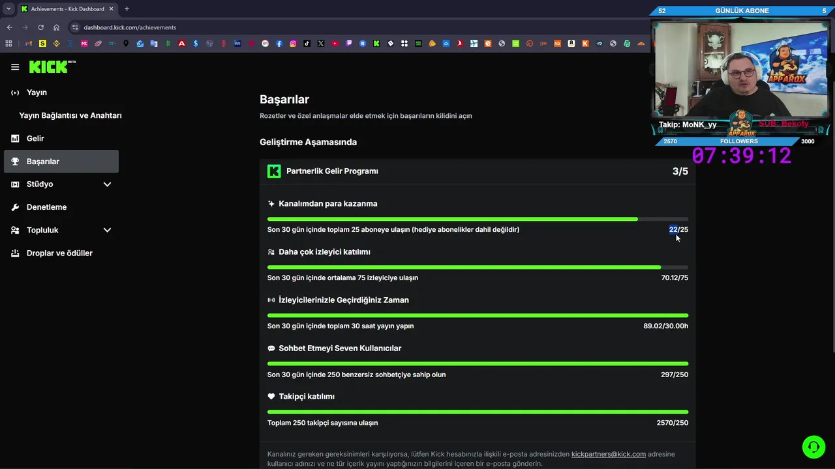The image size is (835, 469).
Task: View site information icon in address bar
Action: coord(75,27)
